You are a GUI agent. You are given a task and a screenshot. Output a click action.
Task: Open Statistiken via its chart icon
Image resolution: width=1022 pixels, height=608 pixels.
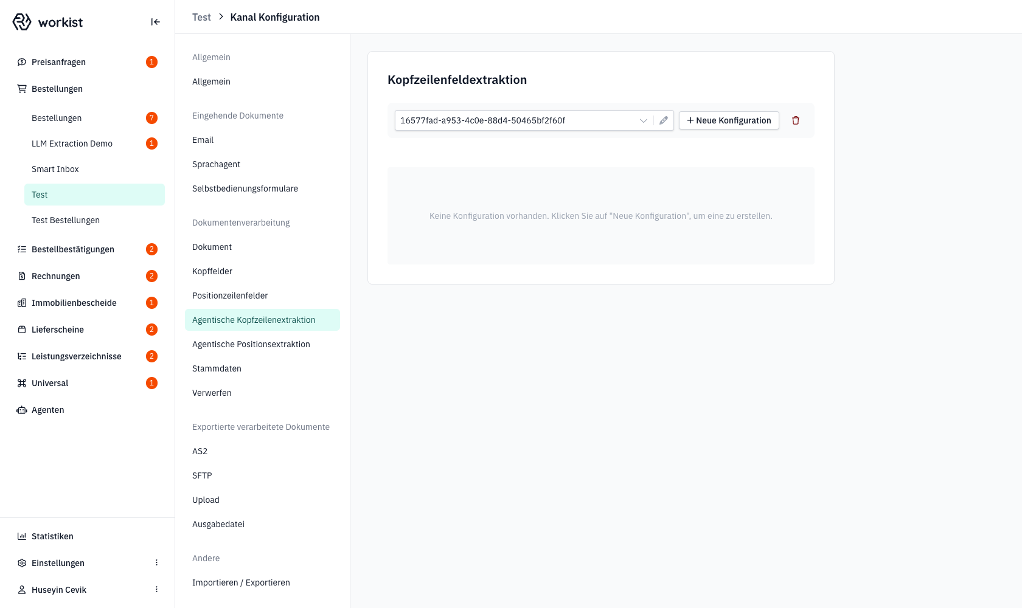coord(22,536)
